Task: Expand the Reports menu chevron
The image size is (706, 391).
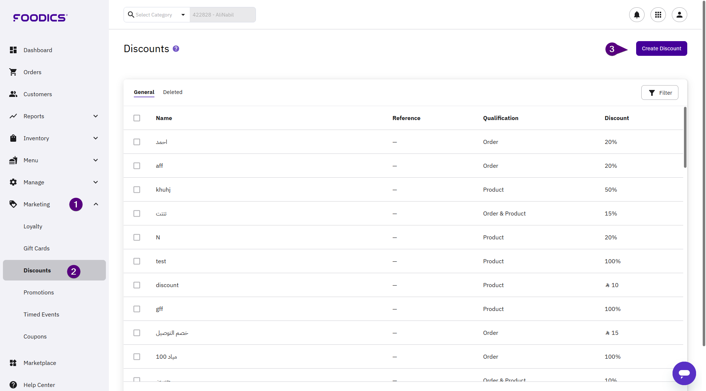Action: (96, 116)
